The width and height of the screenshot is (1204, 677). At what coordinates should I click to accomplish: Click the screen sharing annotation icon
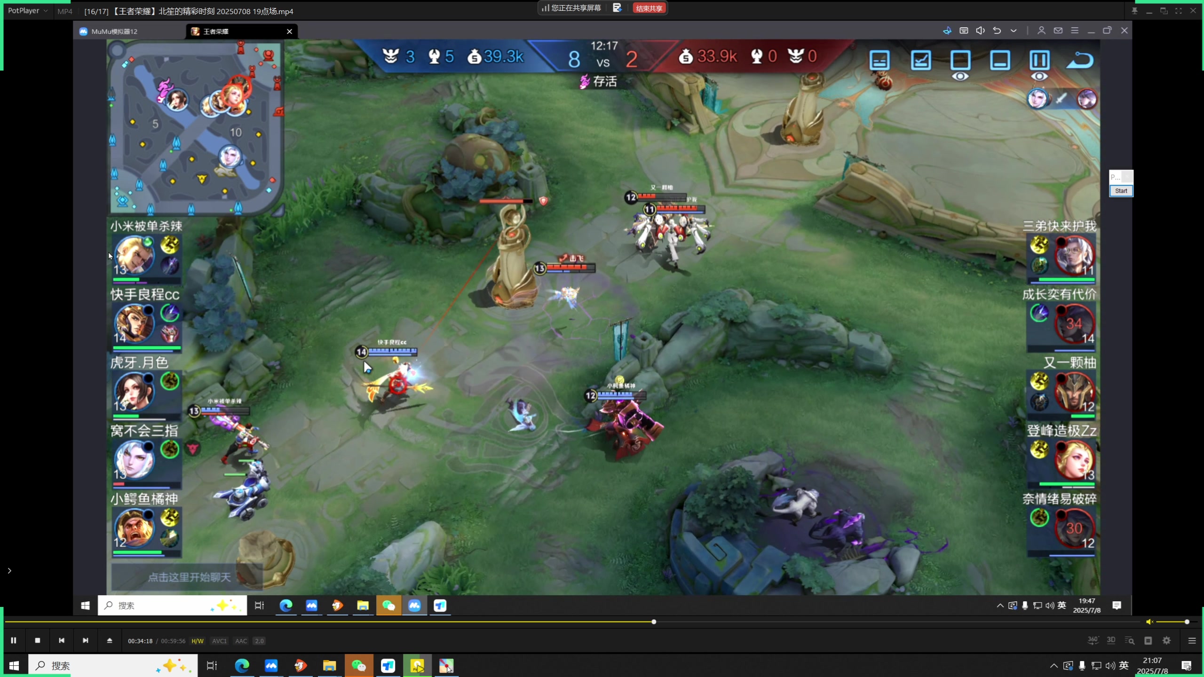(617, 8)
